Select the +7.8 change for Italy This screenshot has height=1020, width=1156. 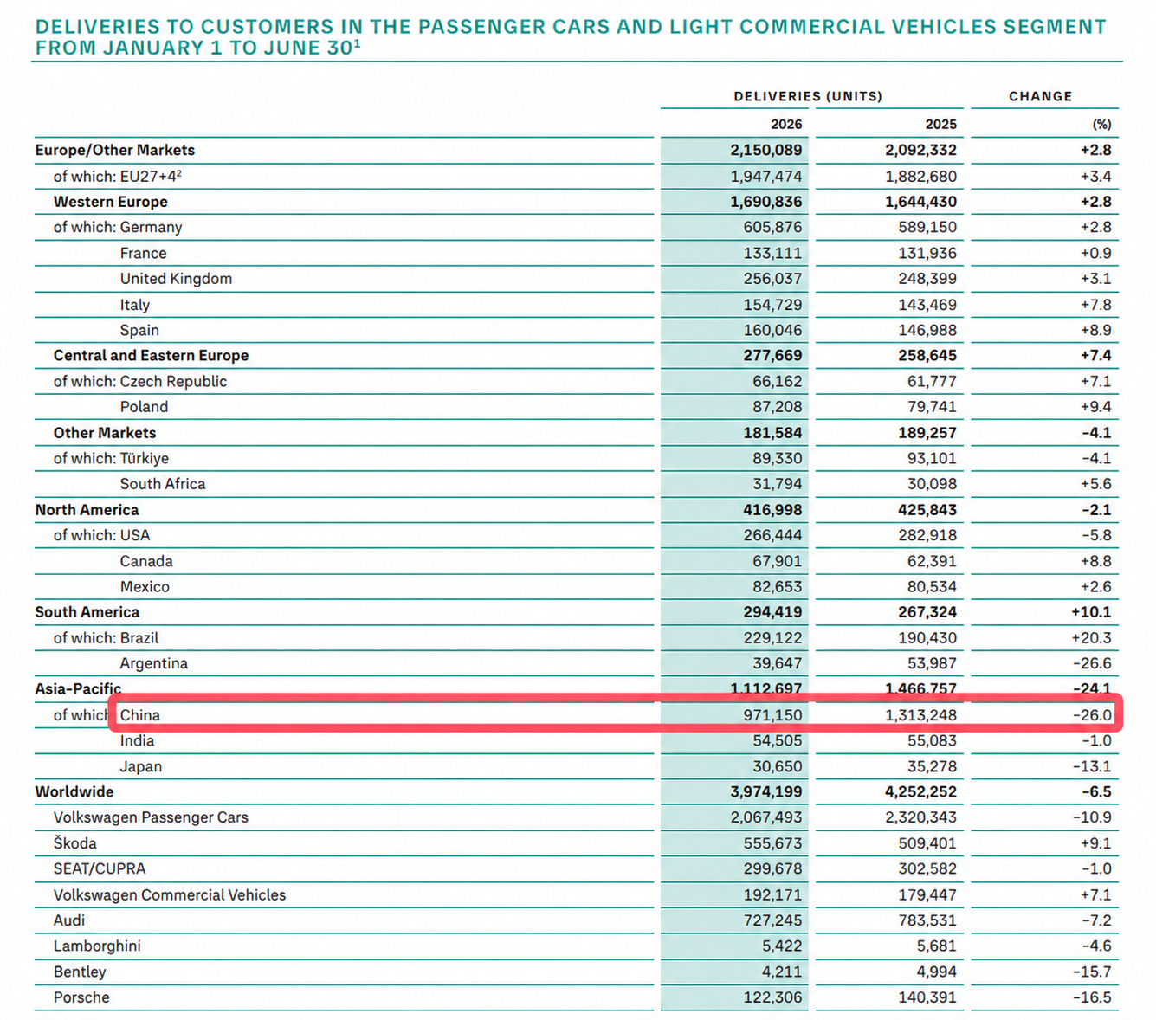click(1095, 305)
